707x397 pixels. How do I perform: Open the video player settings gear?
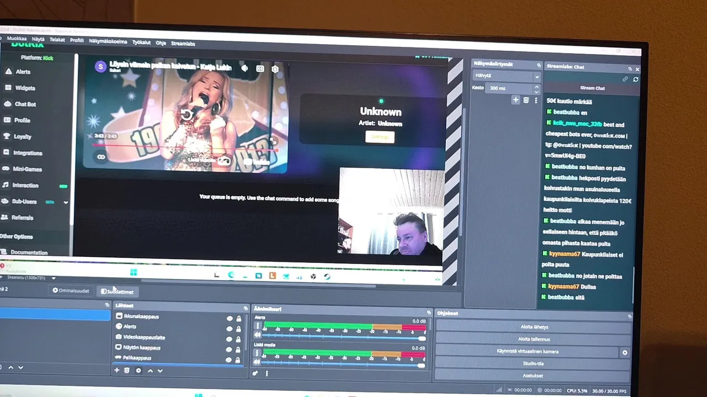point(275,69)
